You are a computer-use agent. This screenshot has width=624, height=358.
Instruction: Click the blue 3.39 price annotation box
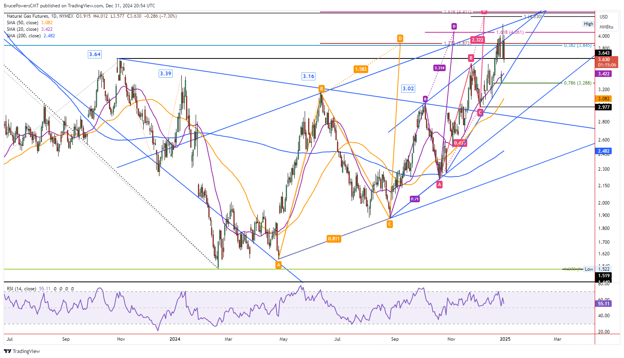tap(166, 73)
